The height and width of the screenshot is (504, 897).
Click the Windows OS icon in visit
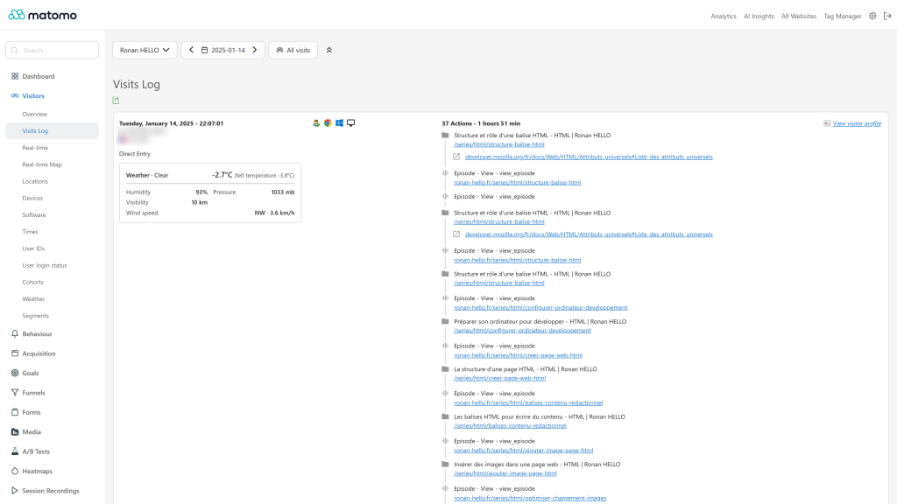[x=339, y=122]
